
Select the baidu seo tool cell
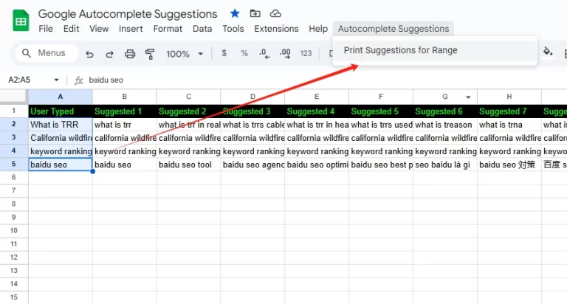[x=189, y=165]
